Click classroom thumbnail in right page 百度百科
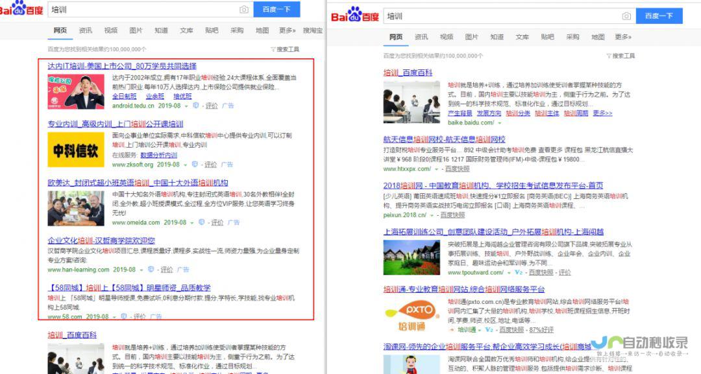Viewport: 701px width, 374px height. click(412, 102)
